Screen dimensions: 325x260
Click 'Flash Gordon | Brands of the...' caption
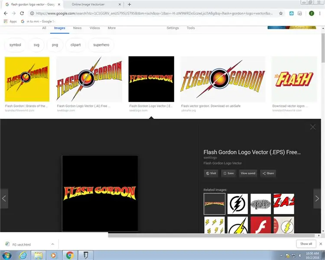click(x=26, y=106)
